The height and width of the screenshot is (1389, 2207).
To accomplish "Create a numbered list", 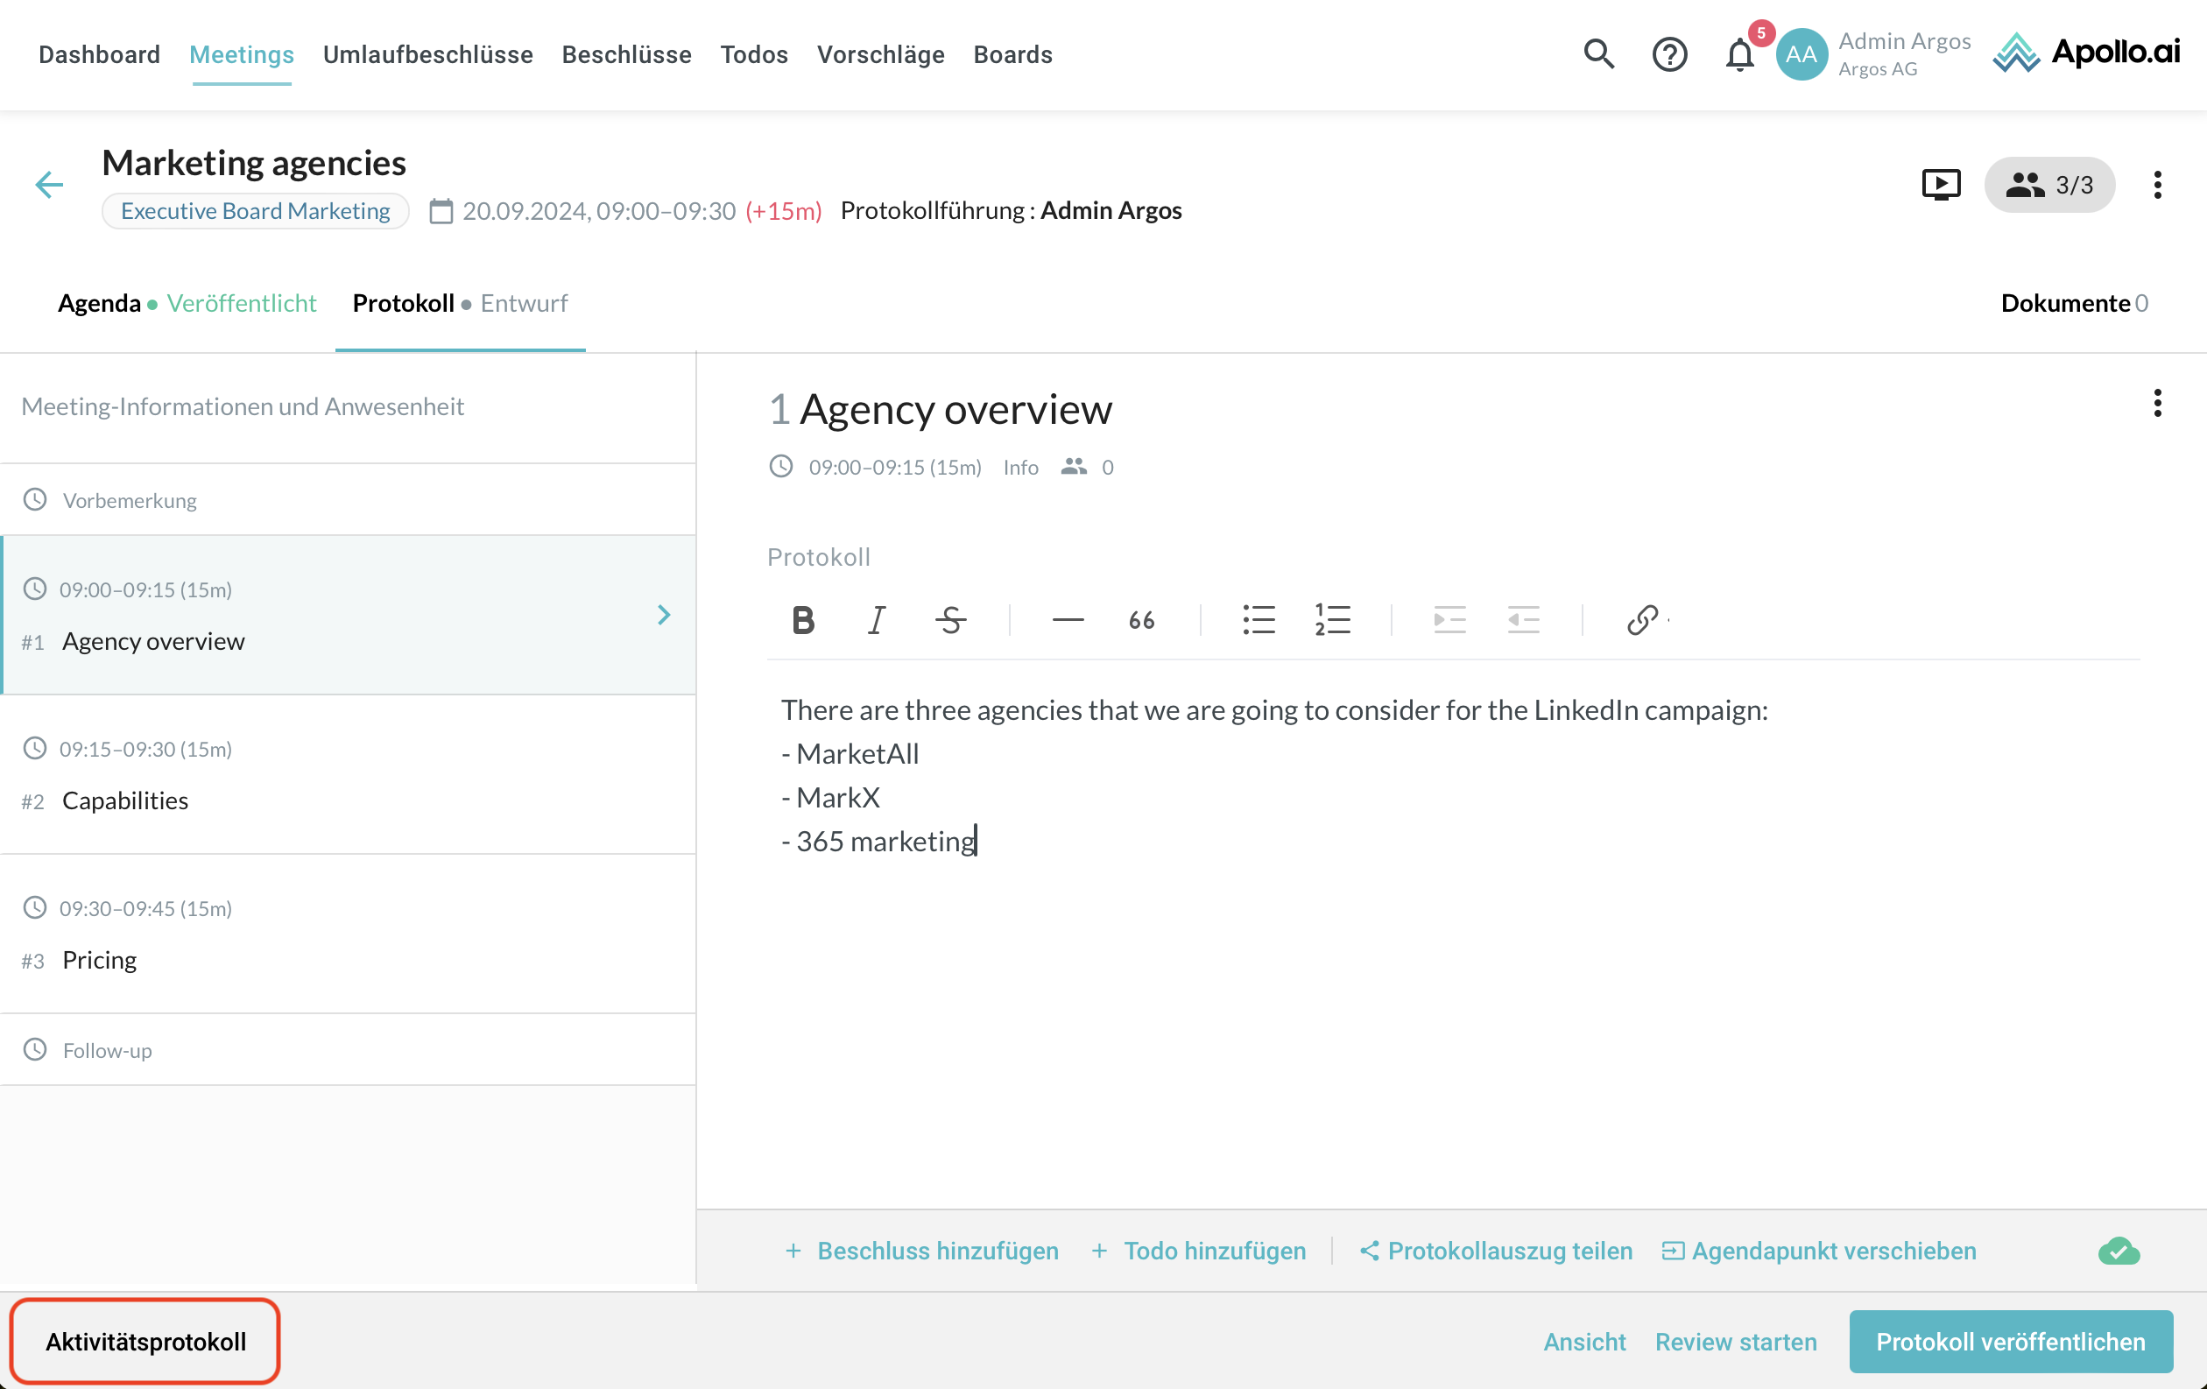I will coord(1332,620).
